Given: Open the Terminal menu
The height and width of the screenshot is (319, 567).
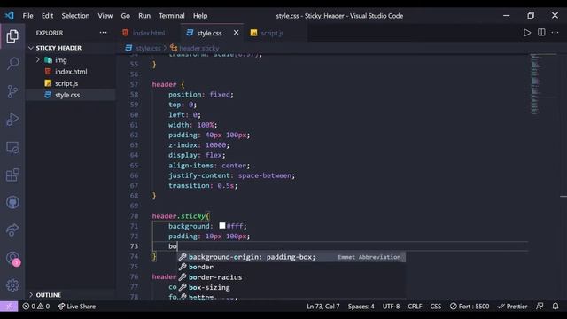Looking at the screenshot, I should (x=171, y=16).
